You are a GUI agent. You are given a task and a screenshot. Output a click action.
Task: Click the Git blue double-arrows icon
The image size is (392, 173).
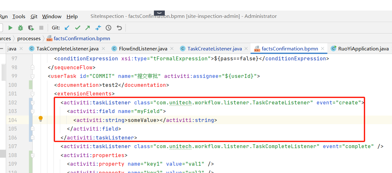click(x=98, y=28)
